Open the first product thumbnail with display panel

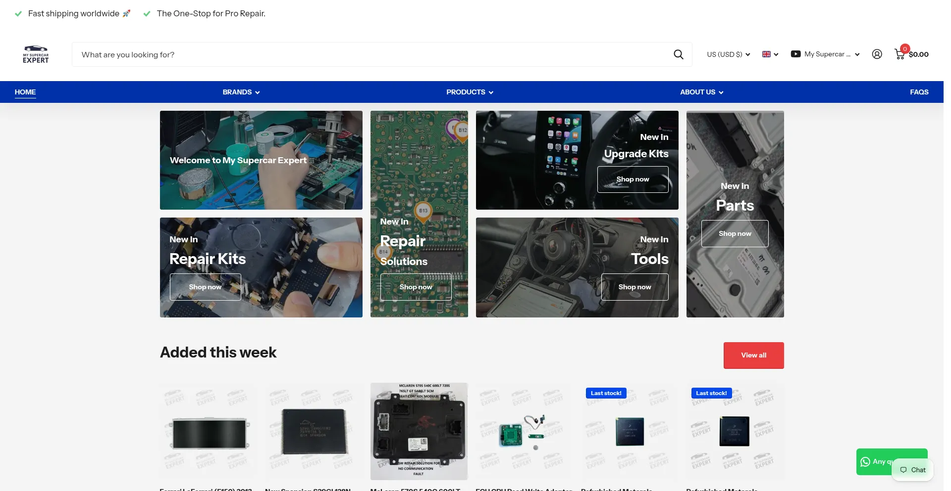[x=209, y=431]
